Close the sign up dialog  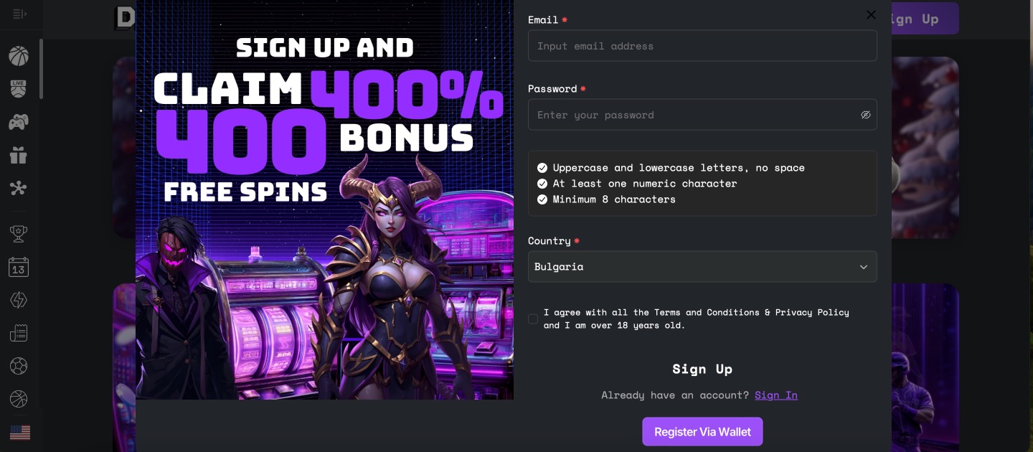[x=871, y=14]
